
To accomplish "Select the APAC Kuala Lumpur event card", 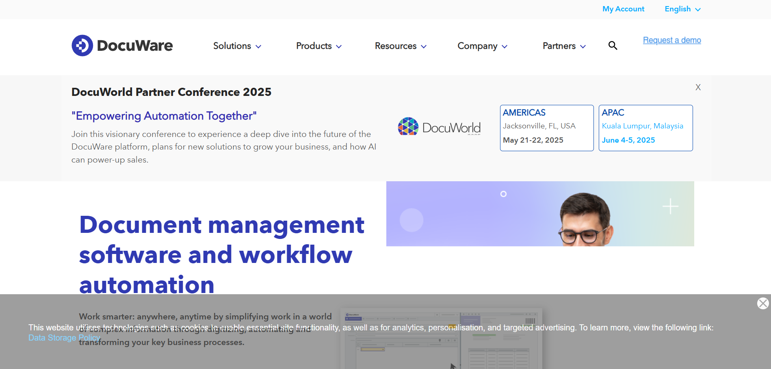I will (646, 128).
